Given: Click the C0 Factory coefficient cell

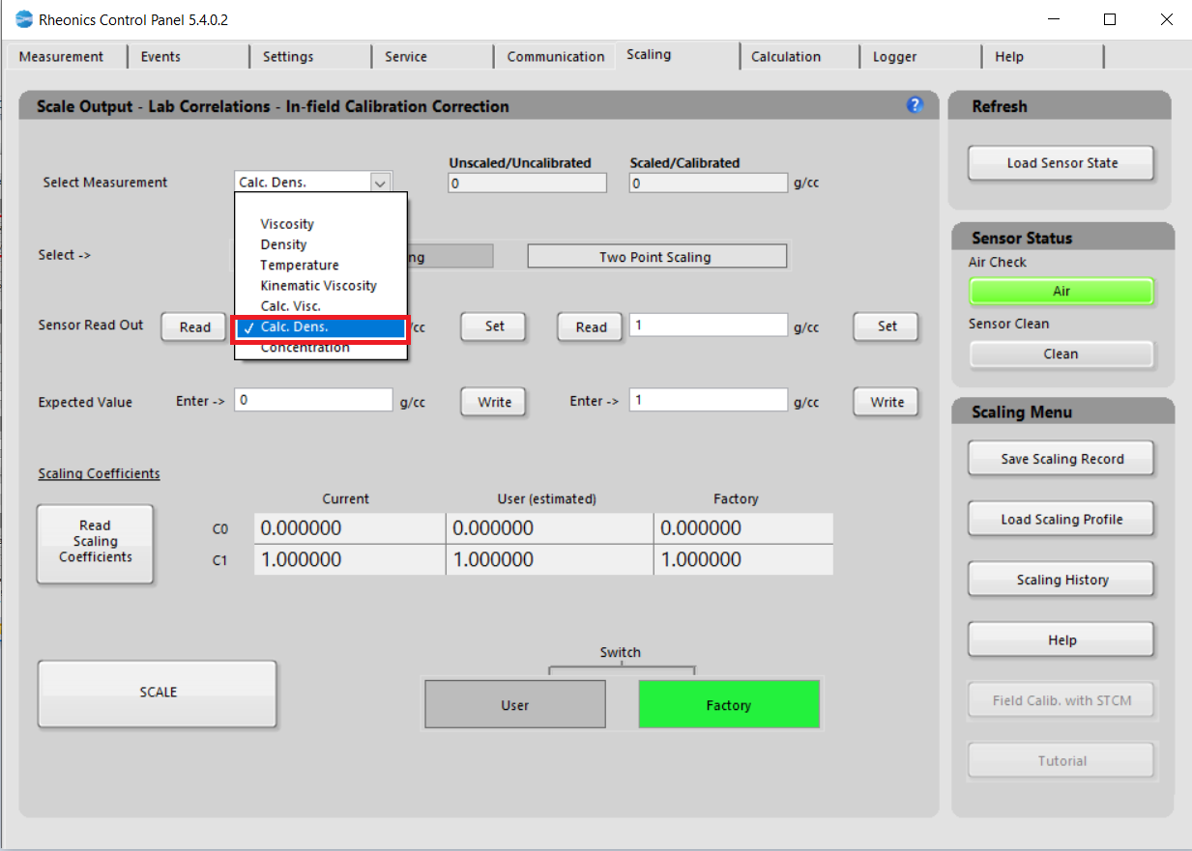Looking at the screenshot, I should (x=743, y=528).
